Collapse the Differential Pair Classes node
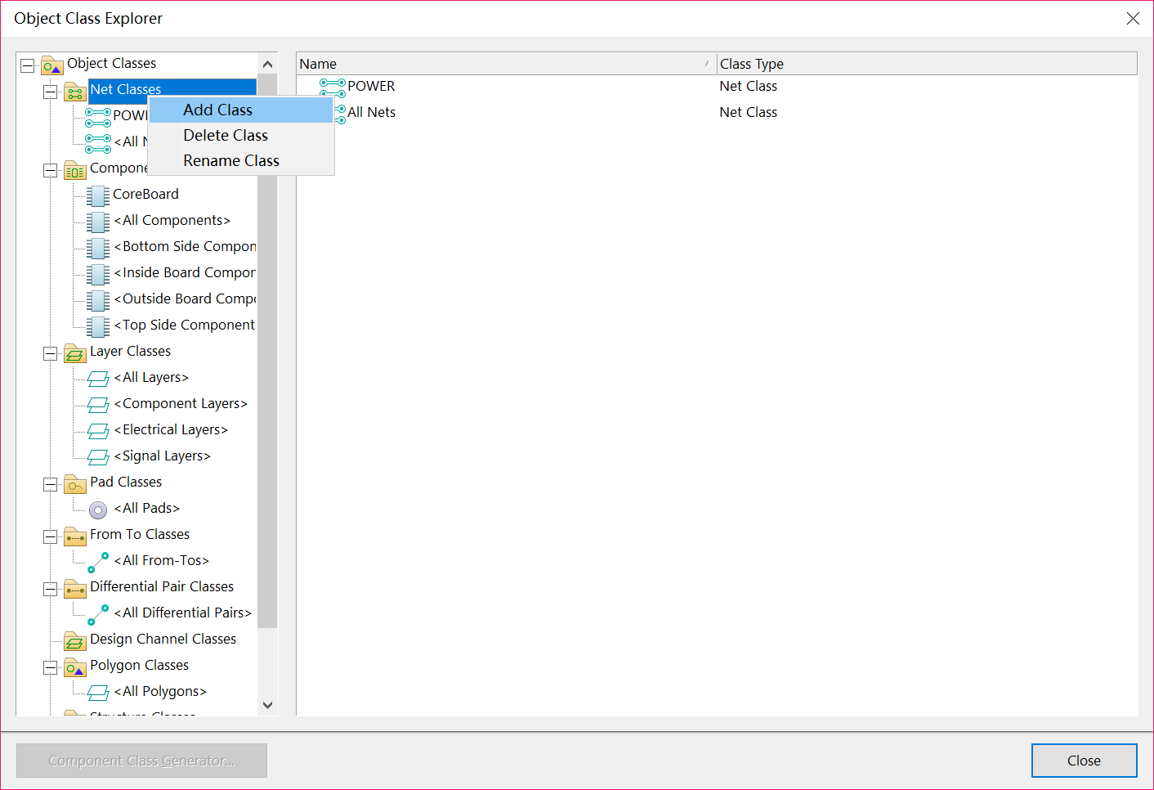This screenshot has height=790, width=1154. click(x=51, y=589)
